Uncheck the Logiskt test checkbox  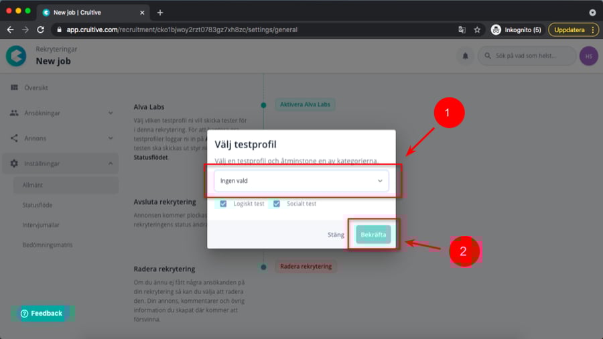(222, 204)
